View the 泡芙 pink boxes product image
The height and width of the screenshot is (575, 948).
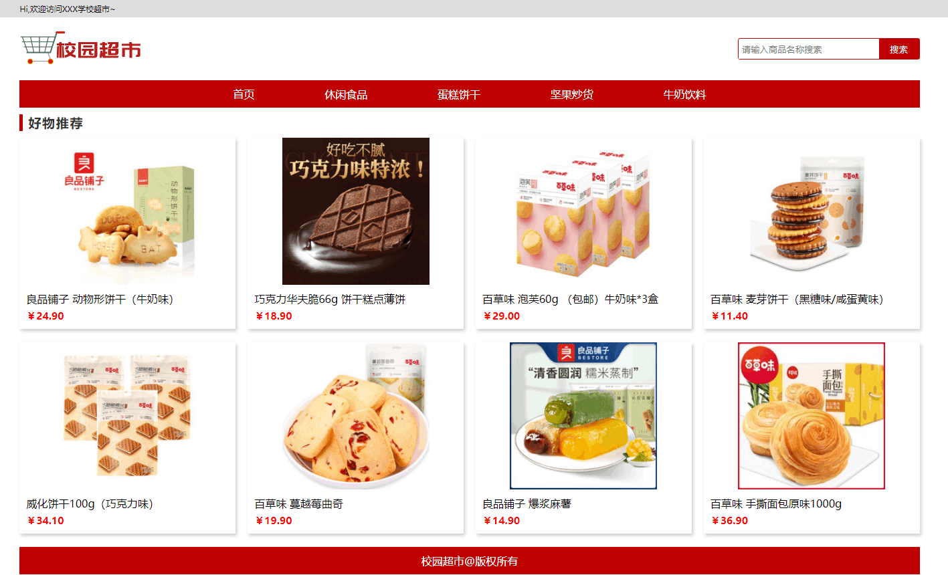pyautogui.click(x=583, y=211)
